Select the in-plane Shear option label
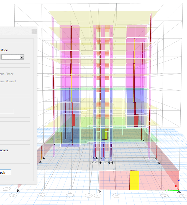The image size is (187, 205). click(7, 74)
